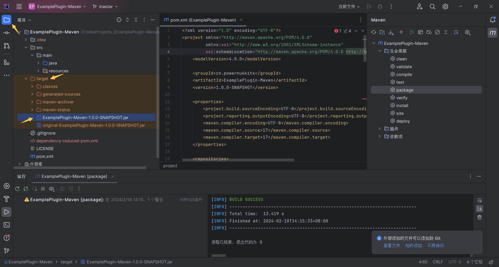Image resolution: width=499 pixels, height=267 pixels.
Task: Collapse the src folder
Action: point(26,47)
